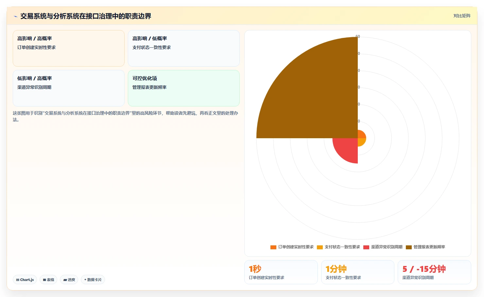Click the 管理报表更新频率 text in green card
This screenshot has height=297, width=484.
[149, 87]
